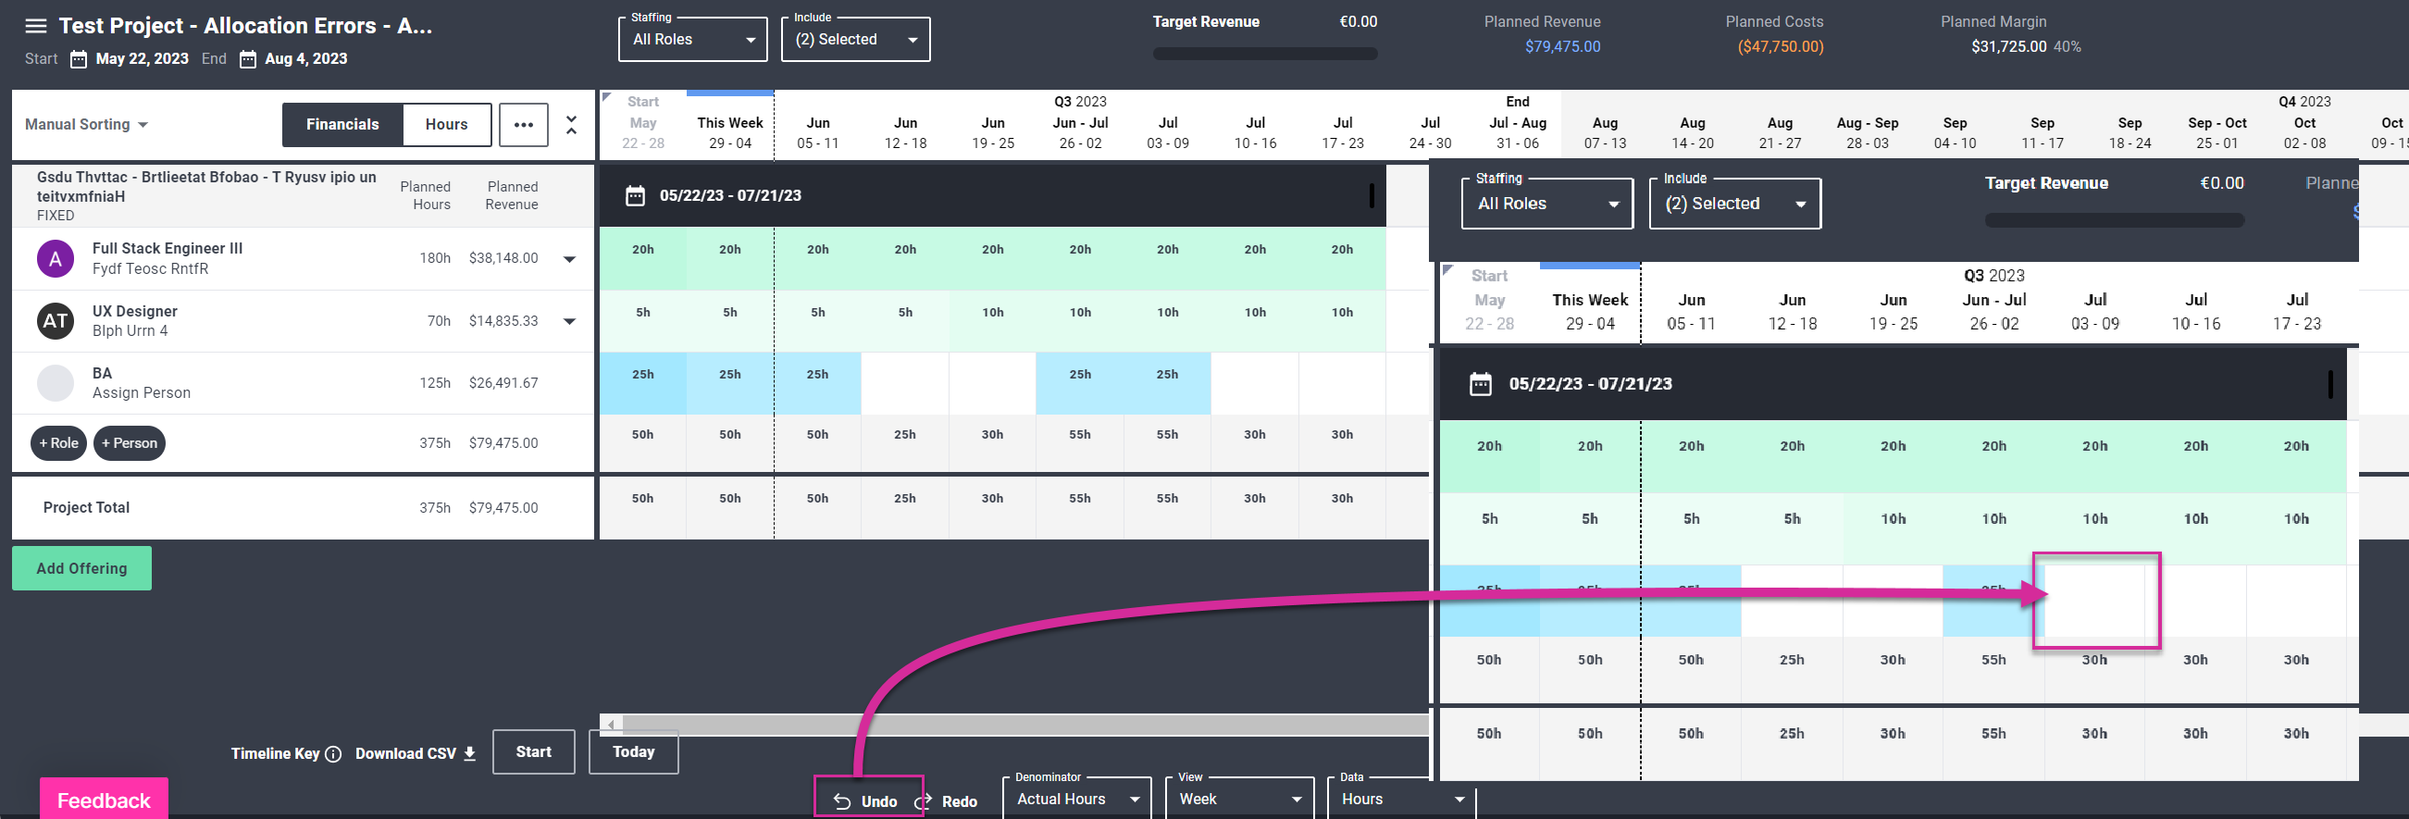Click Planned Margin $31,725.00 value
This screenshot has width=2409, height=819.
tap(2008, 47)
